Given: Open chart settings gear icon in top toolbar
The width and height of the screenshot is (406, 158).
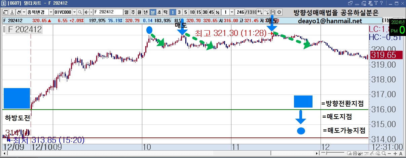Looking at the screenshot, I should [x=279, y=12].
